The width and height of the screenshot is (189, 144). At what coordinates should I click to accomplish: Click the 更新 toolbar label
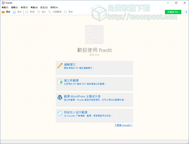click(71, 12)
